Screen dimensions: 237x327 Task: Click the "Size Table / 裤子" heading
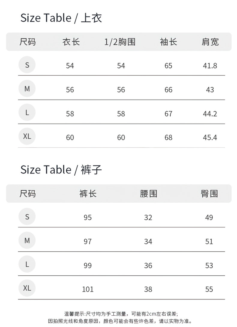click(x=61, y=170)
